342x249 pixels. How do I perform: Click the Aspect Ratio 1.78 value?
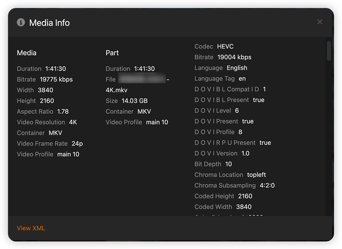point(63,111)
